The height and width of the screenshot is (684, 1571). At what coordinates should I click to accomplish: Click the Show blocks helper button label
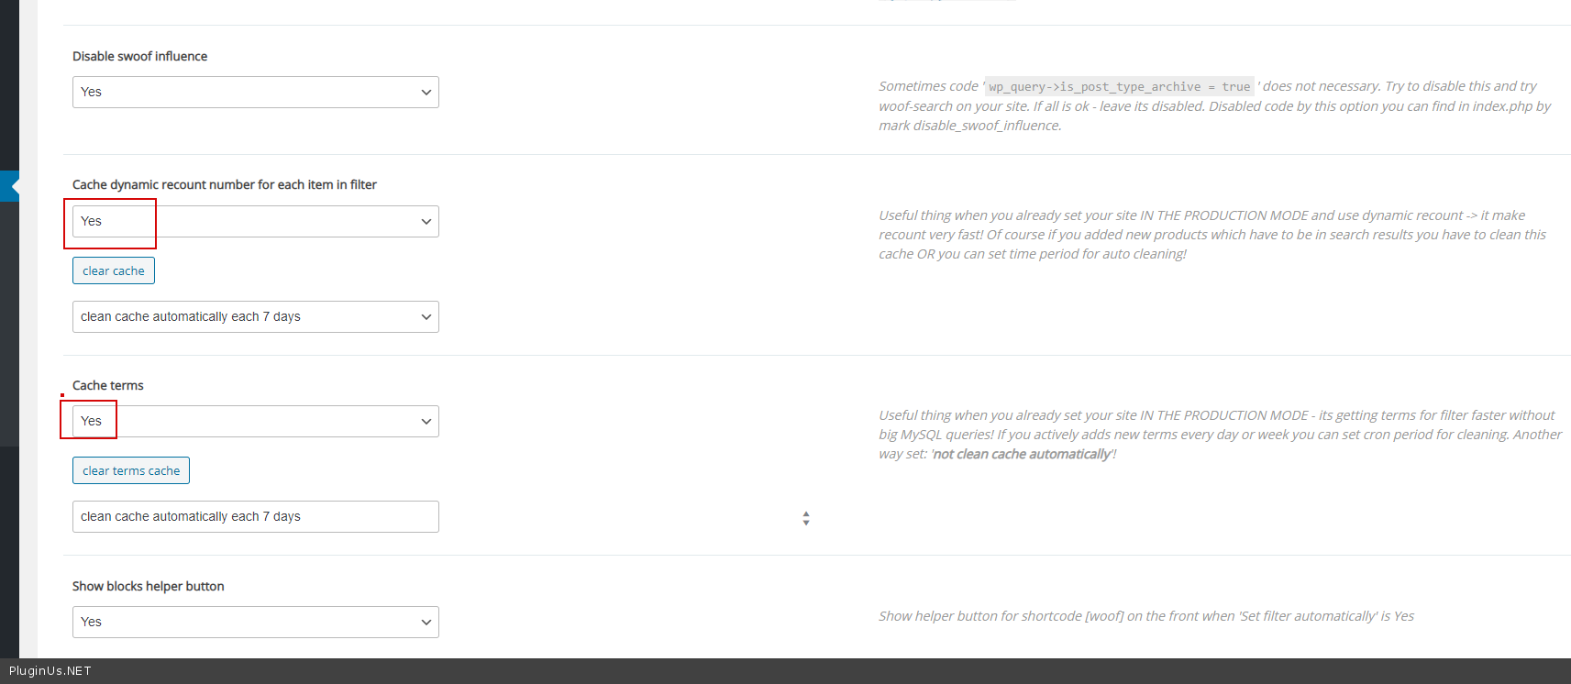click(x=149, y=586)
